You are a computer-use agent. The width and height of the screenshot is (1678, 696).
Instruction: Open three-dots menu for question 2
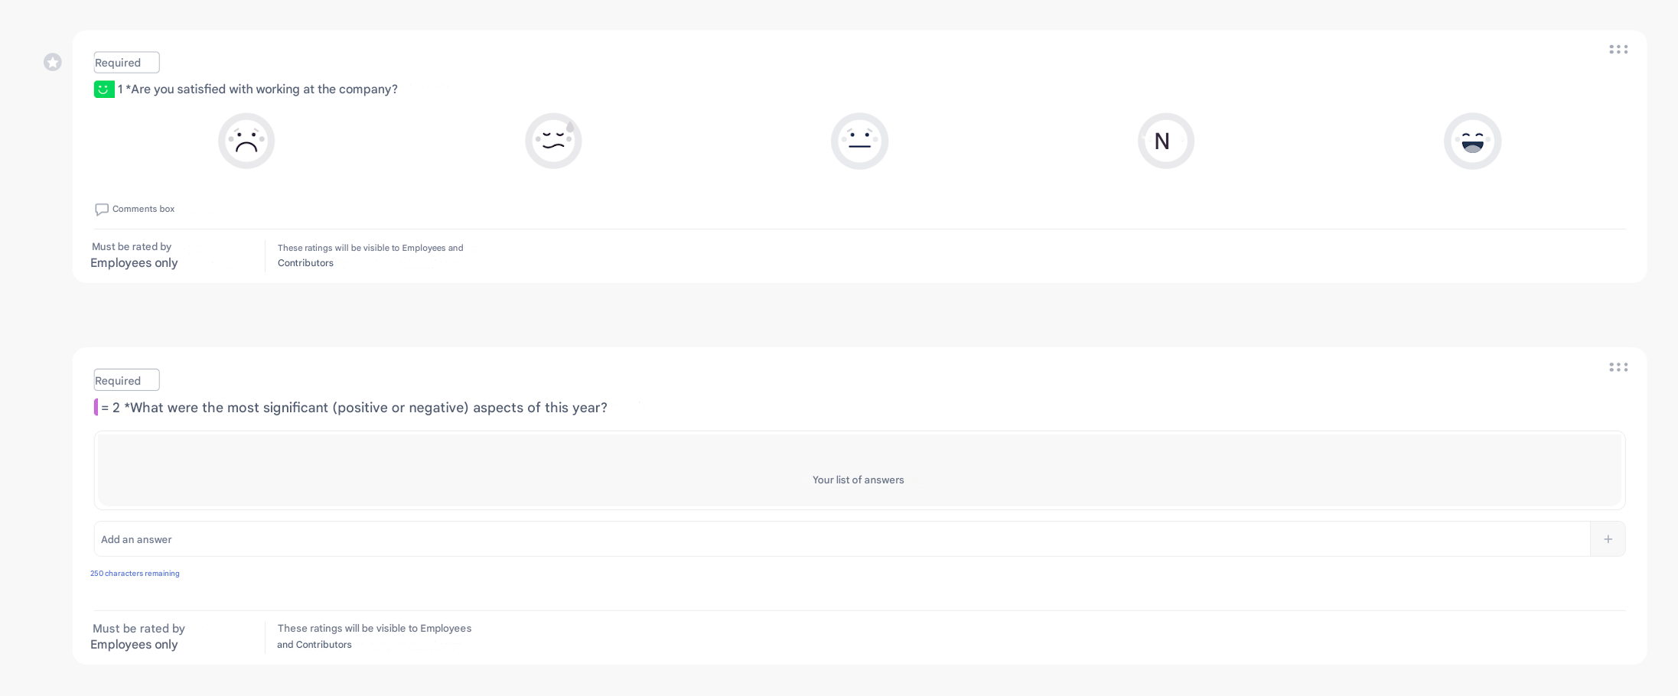tap(1618, 368)
